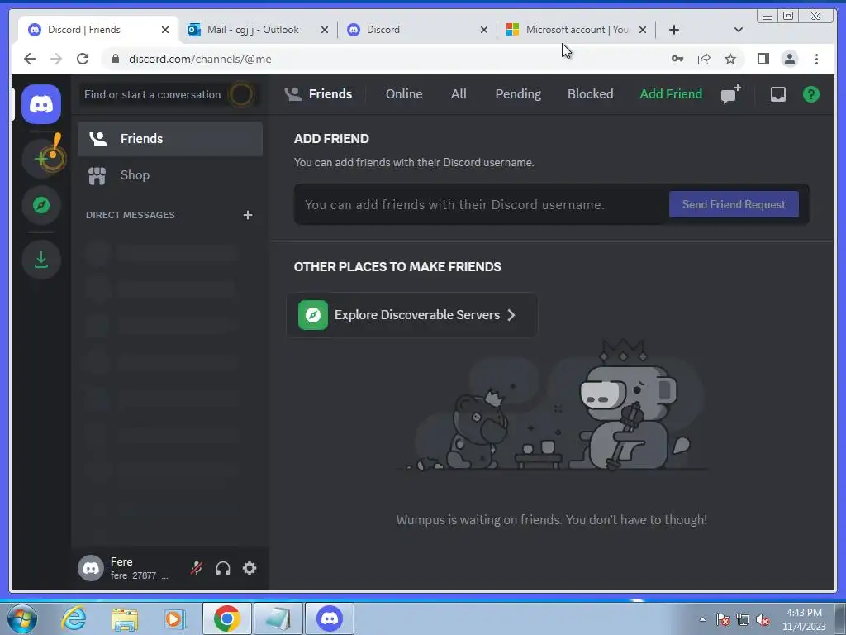The height and width of the screenshot is (635, 846).
Task: Switch to All friends tab
Action: point(459,94)
